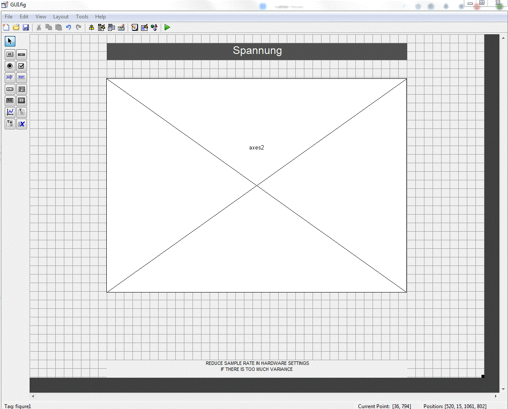Select the Pop-up Menu palette tool
Screen dimensions: 508x409
(x=10, y=89)
